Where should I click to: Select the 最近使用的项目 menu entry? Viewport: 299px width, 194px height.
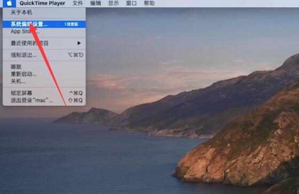[44, 43]
